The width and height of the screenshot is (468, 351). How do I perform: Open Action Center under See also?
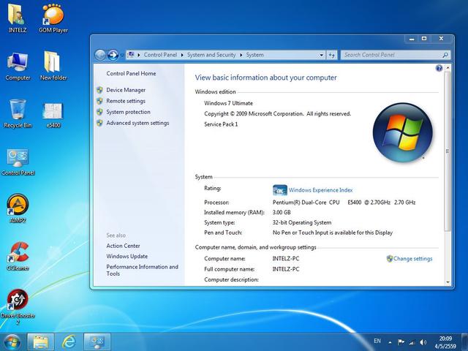123,246
